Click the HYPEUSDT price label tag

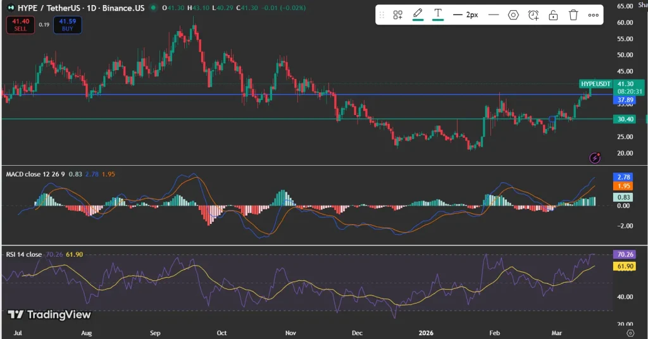595,84
